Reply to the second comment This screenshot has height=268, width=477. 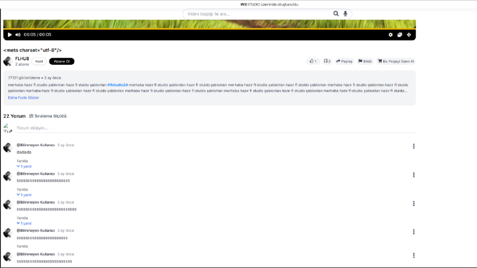click(22, 189)
